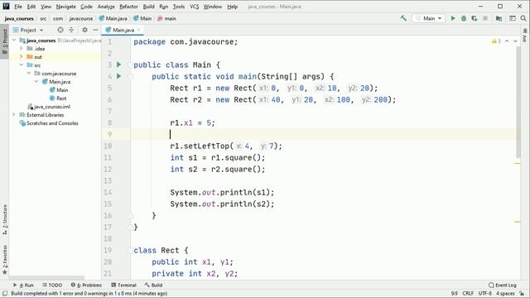Toggle the Favorites side tool window
The image size is (530, 298).
point(4,259)
